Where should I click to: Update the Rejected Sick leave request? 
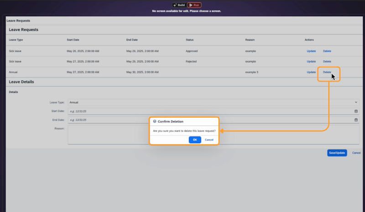[x=311, y=62]
